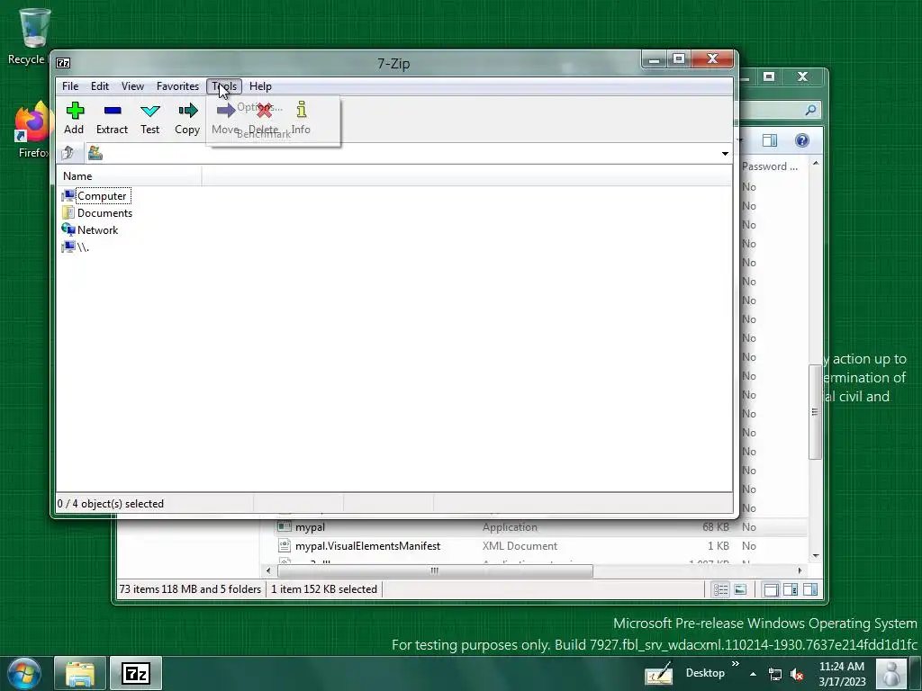
Task: Click the network tray icon
Action: click(x=775, y=674)
